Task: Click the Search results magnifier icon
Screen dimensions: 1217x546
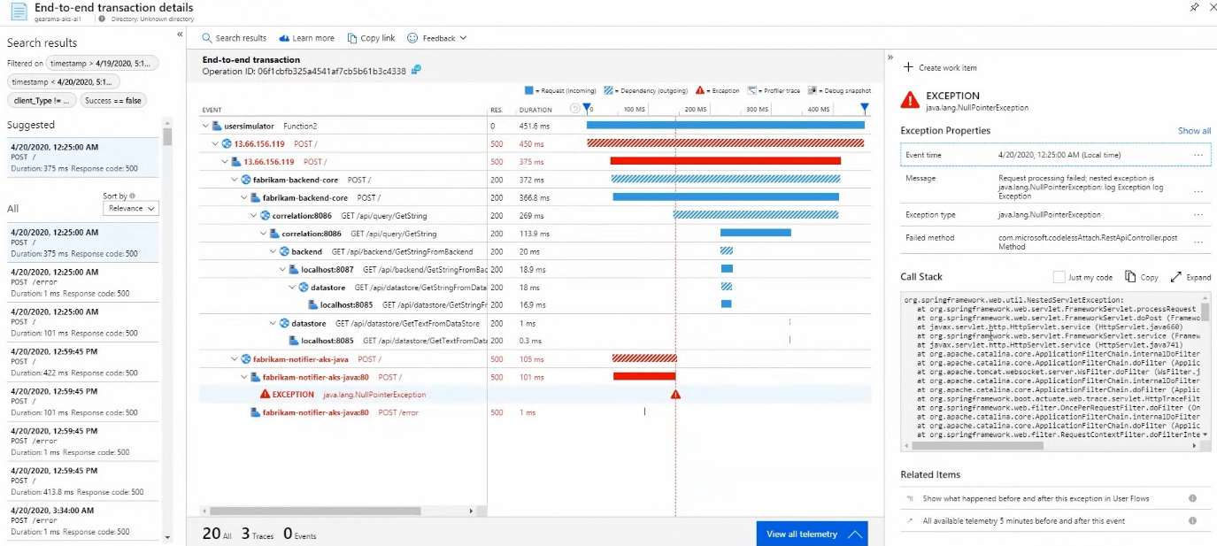Action: tap(206, 38)
